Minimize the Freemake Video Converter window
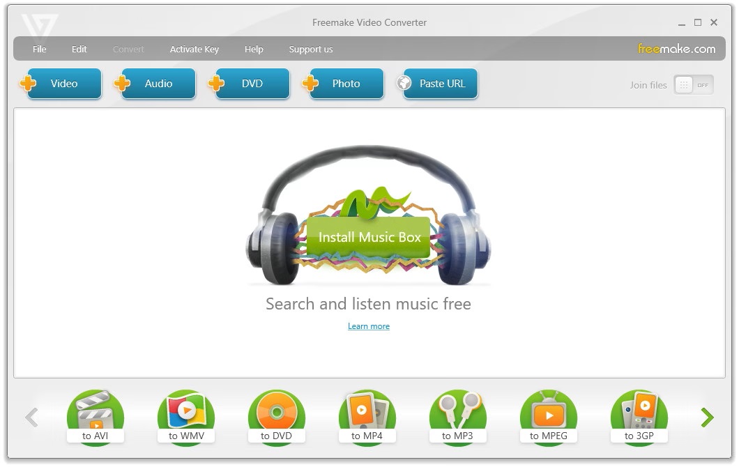Screen dimensions: 739x467 tap(682, 22)
